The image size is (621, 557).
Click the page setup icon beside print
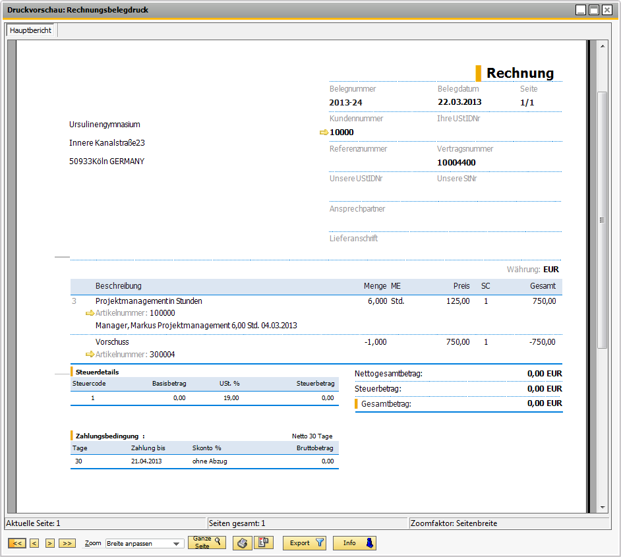(263, 543)
